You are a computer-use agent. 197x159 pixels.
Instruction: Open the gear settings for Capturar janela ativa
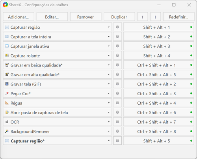117,46
